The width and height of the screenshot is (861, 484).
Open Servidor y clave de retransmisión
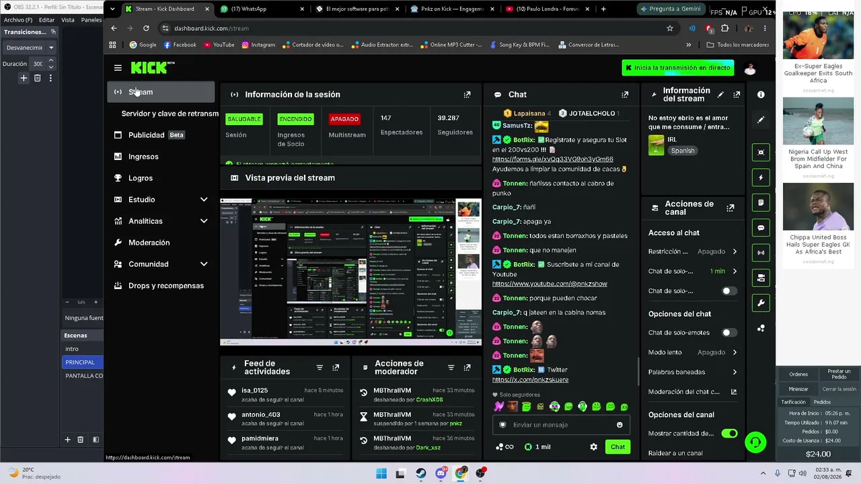pyautogui.click(x=168, y=114)
